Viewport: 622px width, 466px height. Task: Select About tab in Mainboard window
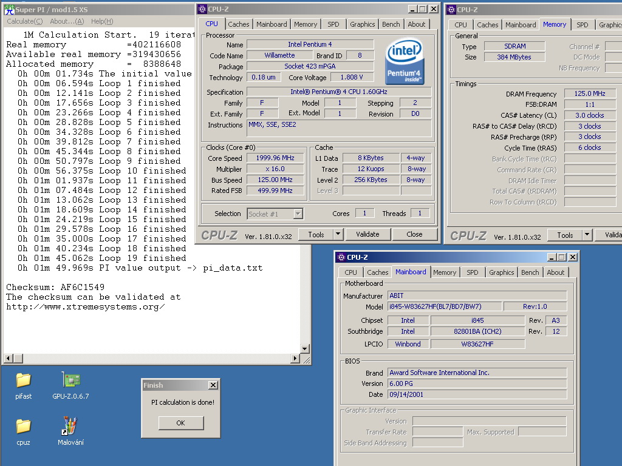[x=555, y=272]
